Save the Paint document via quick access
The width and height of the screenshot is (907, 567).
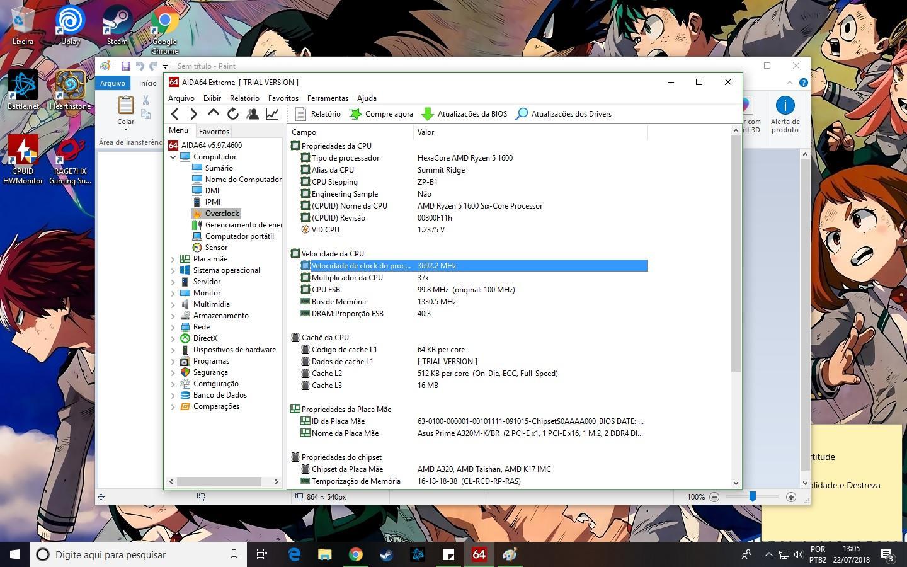pos(126,66)
